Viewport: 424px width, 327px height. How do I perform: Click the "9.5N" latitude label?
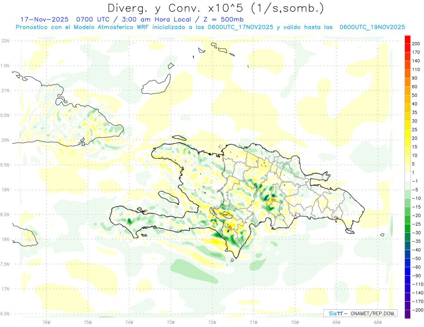pos(5,165)
